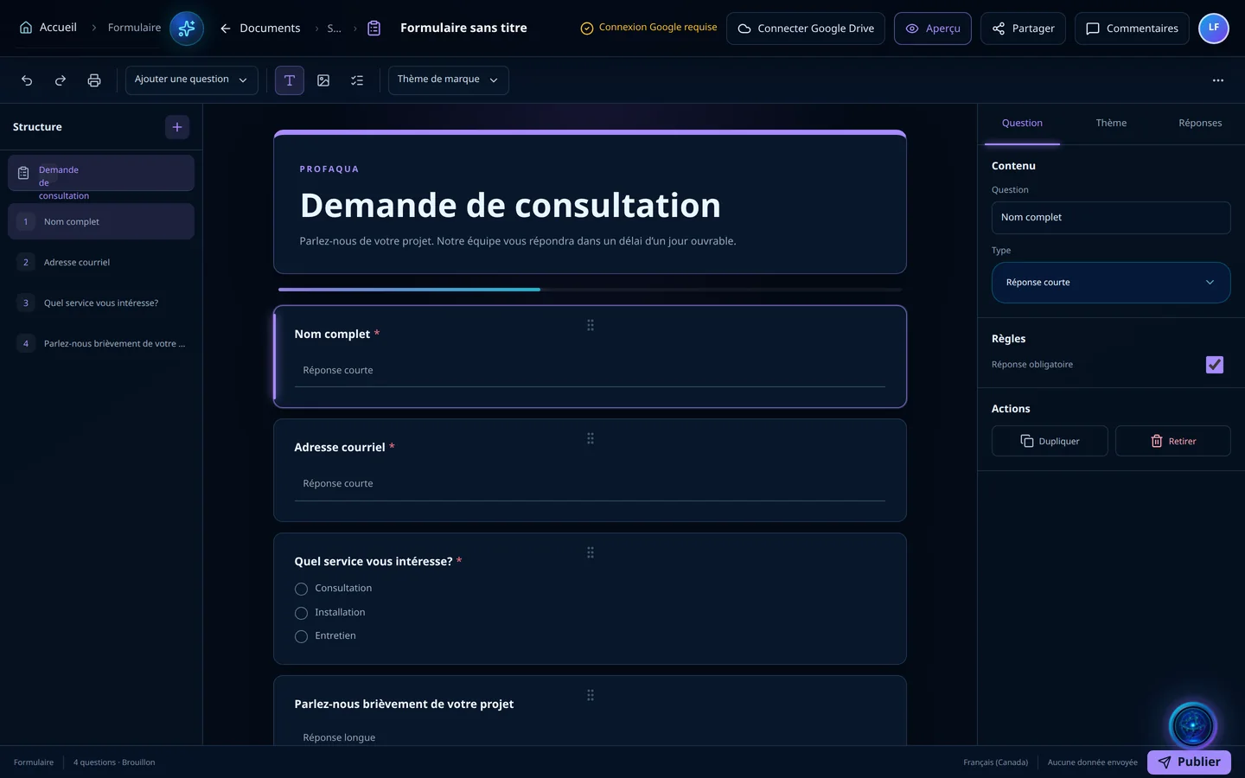Open the Commentaires panel button
Viewport: 1245px width, 778px height.
(x=1132, y=29)
